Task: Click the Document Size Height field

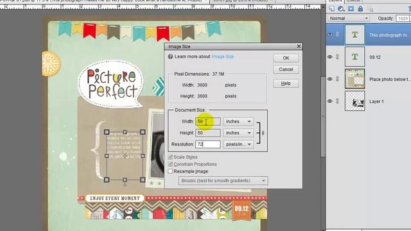Action: (207, 133)
